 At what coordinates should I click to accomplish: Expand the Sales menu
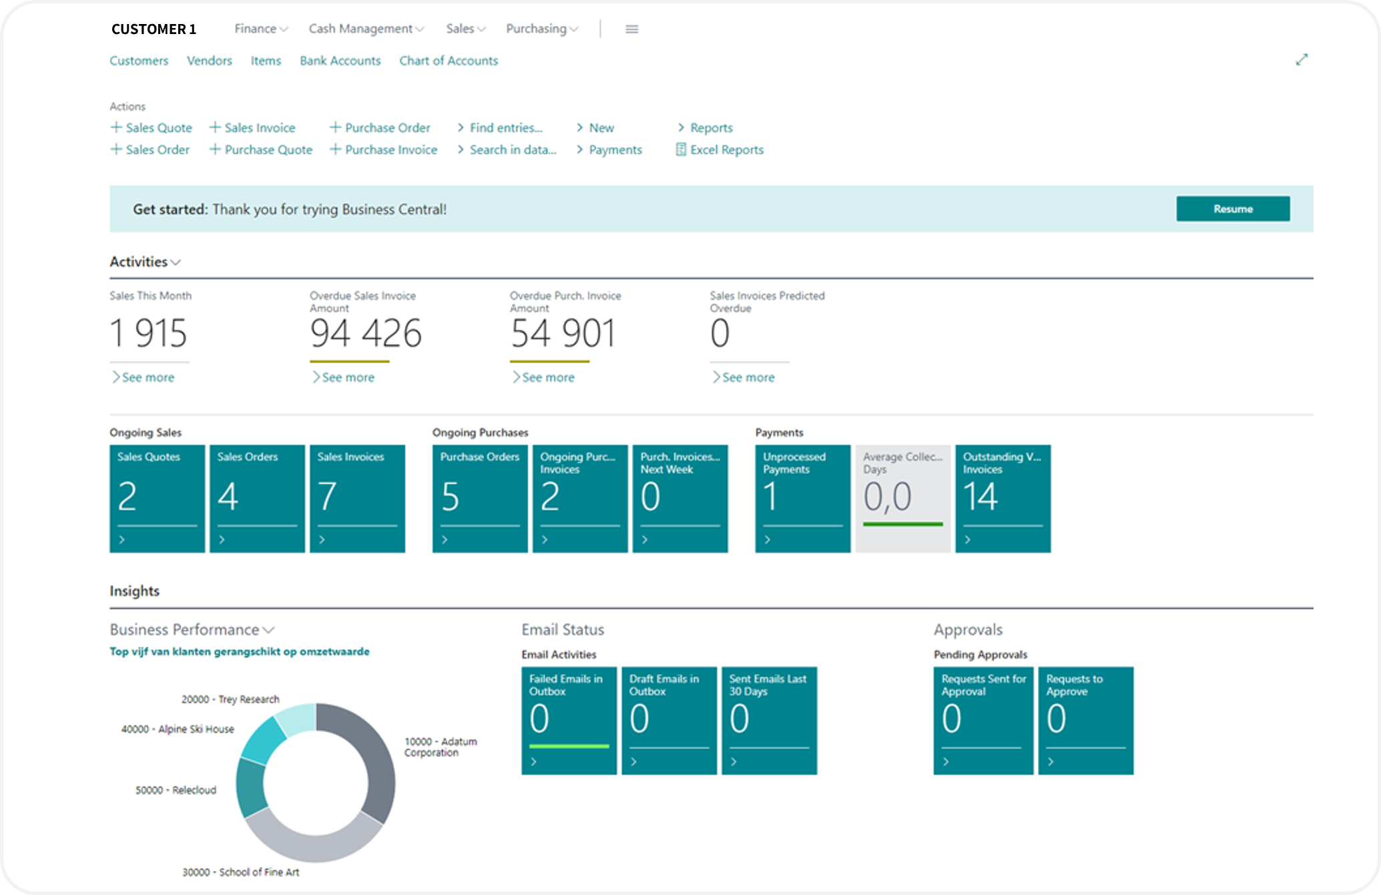click(466, 29)
